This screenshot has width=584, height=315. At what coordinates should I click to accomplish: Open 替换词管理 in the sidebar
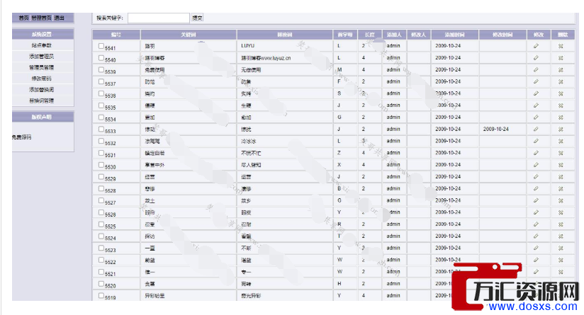tap(41, 101)
